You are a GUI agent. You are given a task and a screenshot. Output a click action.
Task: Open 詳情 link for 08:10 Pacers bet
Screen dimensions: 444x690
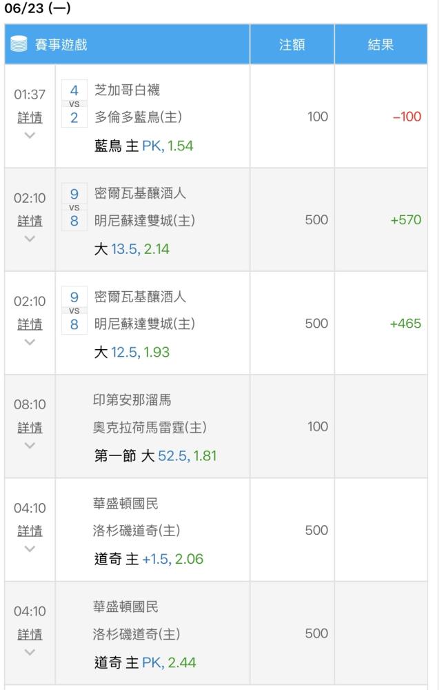[x=30, y=428]
